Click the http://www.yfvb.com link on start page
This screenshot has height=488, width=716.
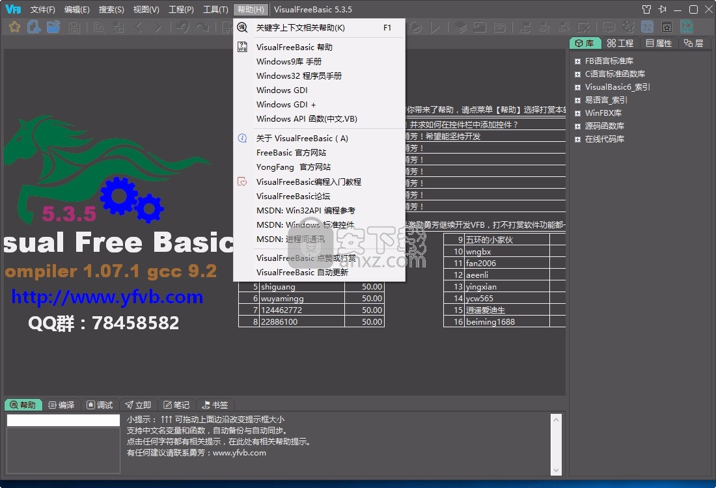(107, 297)
